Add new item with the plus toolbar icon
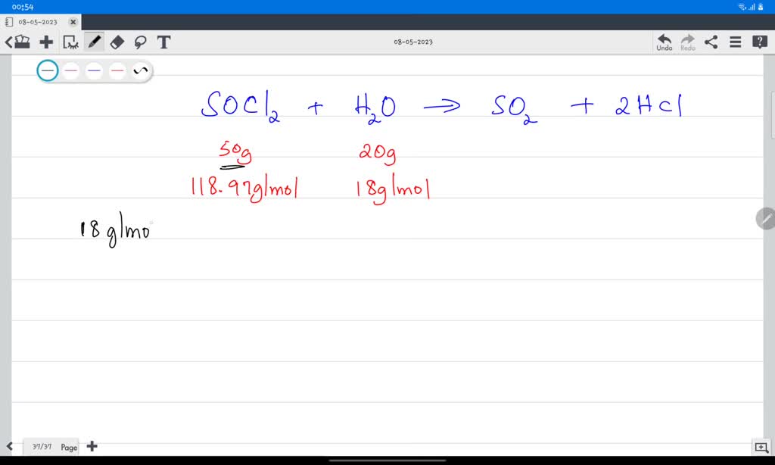This screenshot has width=775, height=465. coord(46,42)
